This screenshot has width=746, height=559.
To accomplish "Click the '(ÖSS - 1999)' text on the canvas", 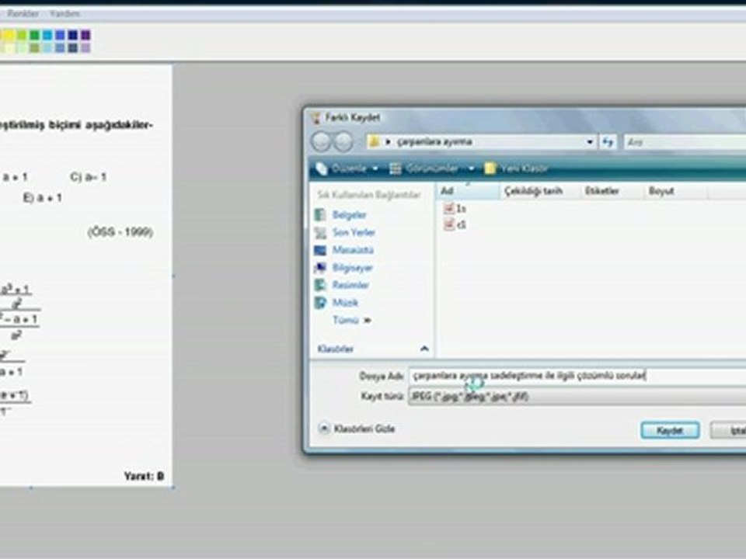I will (x=120, y=232).
